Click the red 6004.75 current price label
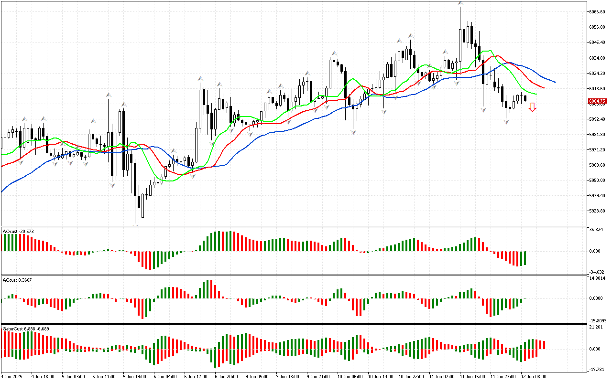Viewport: 612px width, 382px height. (x=597, y=101)
